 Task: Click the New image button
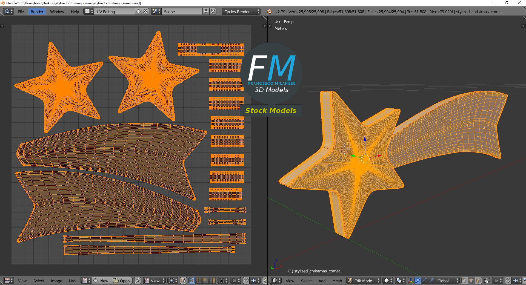click(101, 281)
